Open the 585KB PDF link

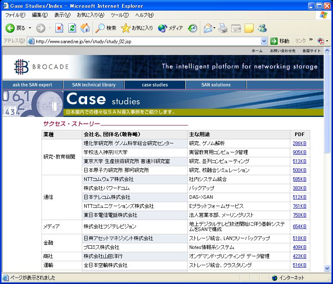[300, 179]
